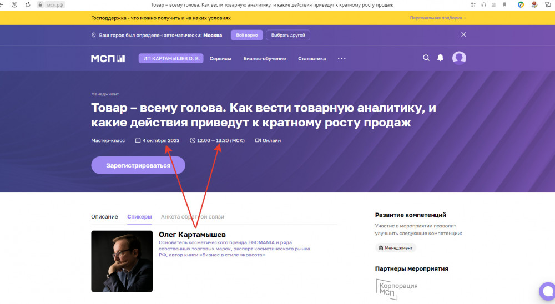Click the Yandex home icon in browser bar
555x304 pixels.
14,5
